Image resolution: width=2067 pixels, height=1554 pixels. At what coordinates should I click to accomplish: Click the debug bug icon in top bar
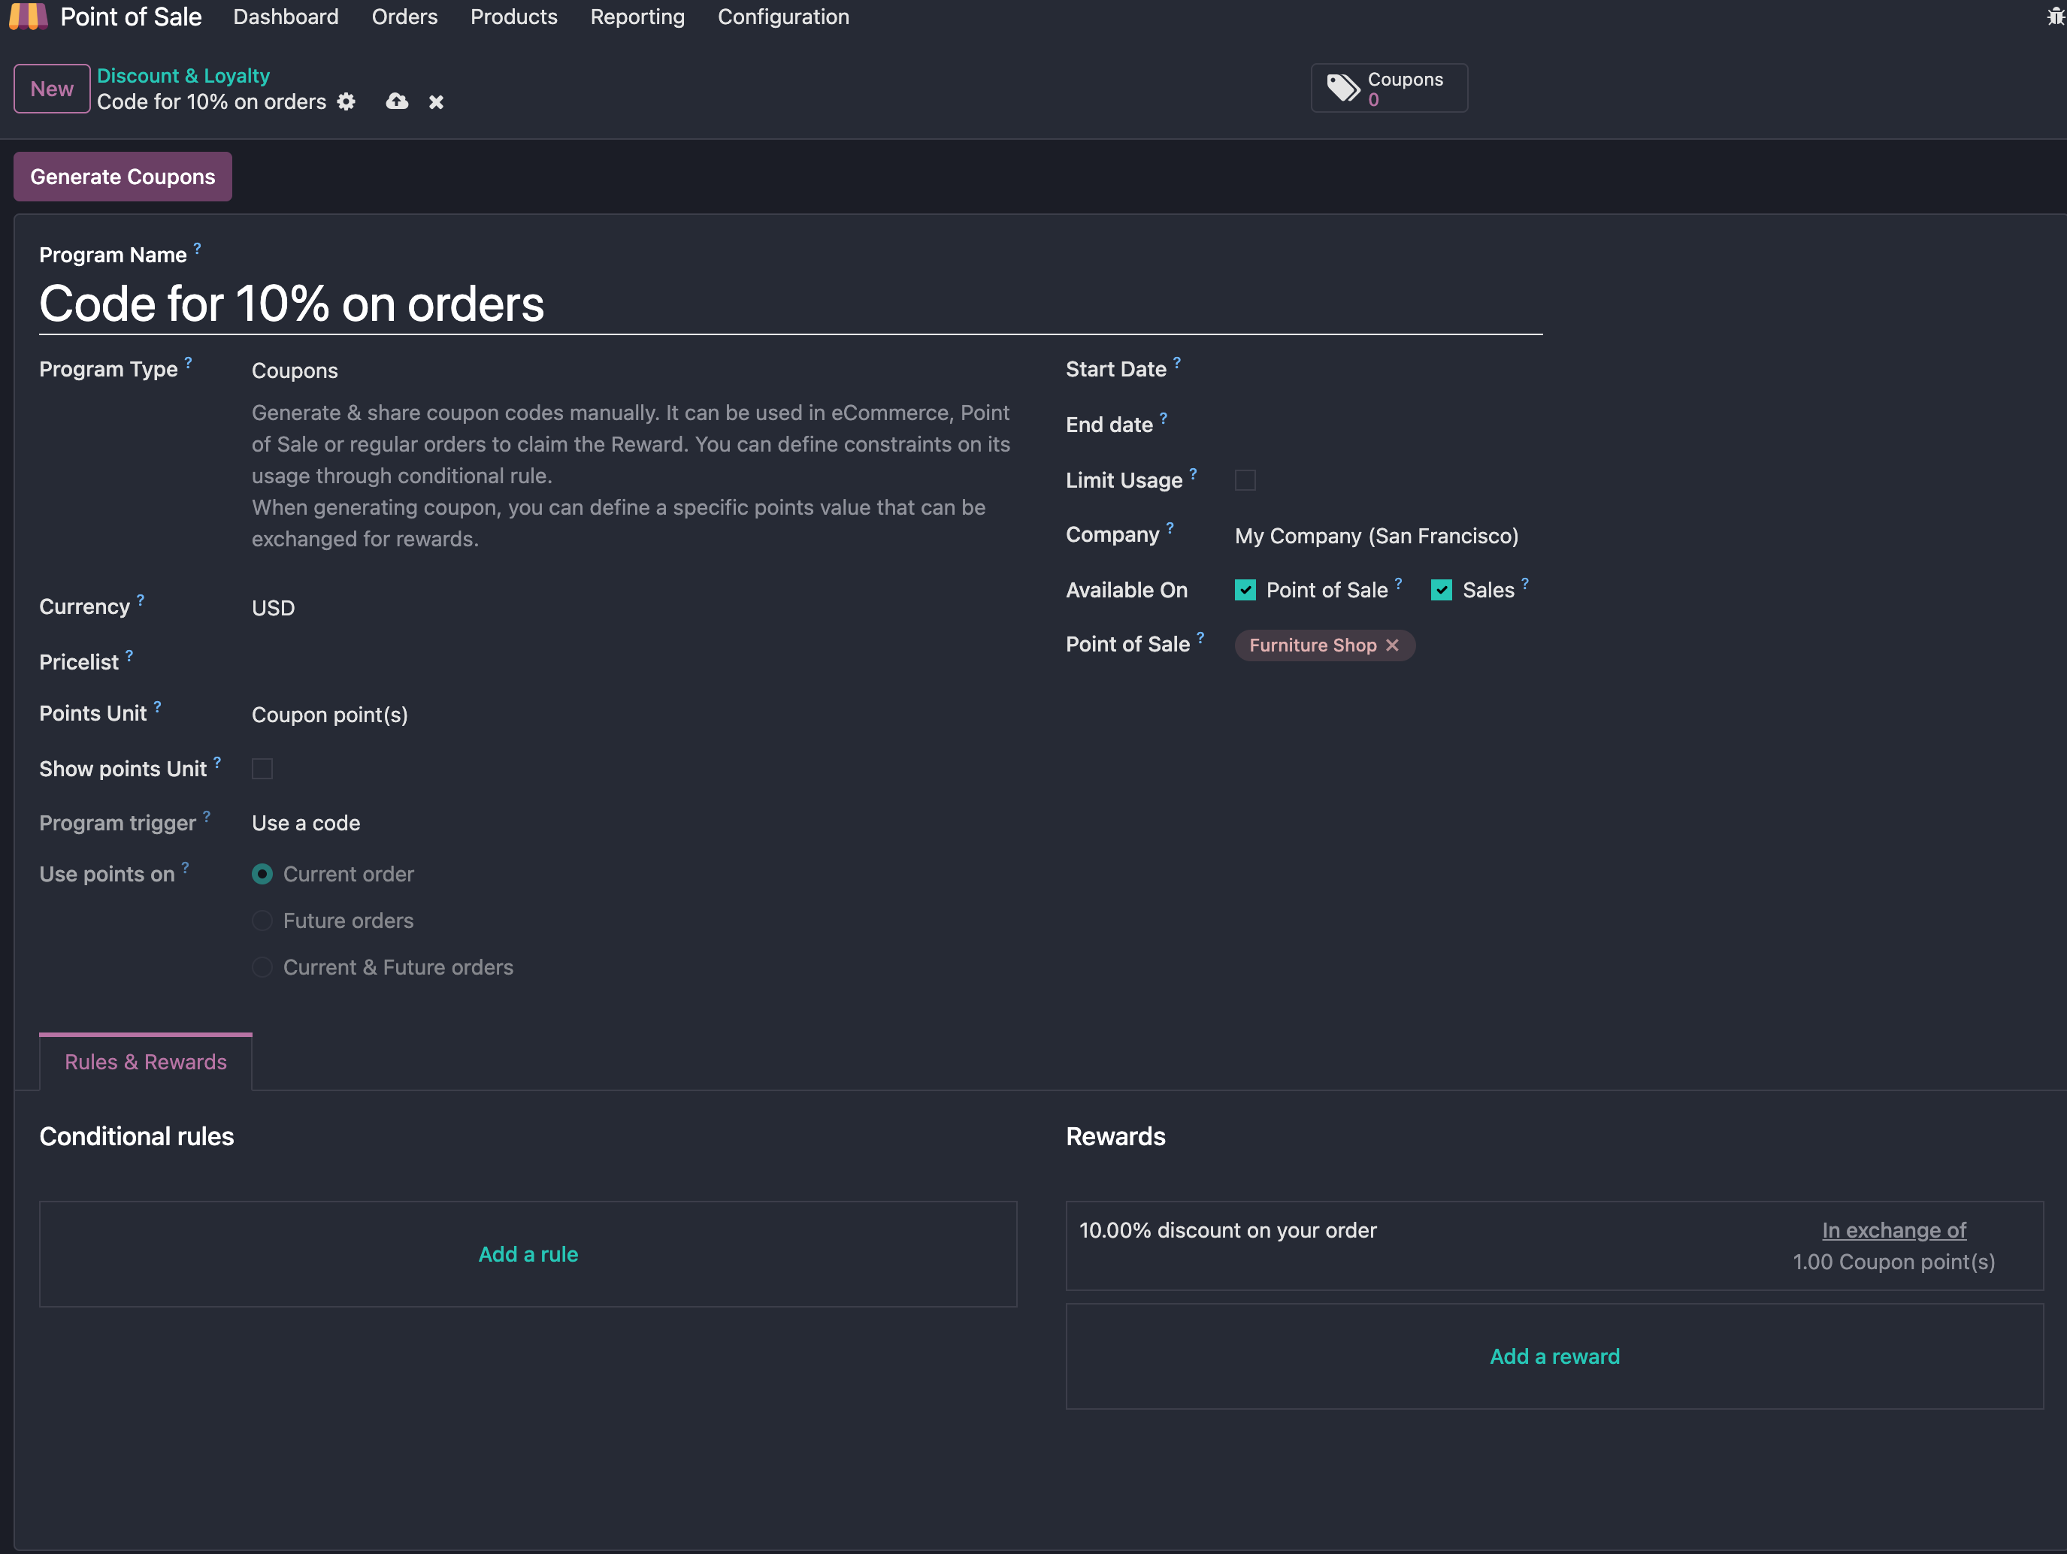2055,17
